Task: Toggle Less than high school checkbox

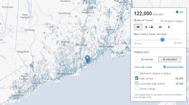Action: 137,83
